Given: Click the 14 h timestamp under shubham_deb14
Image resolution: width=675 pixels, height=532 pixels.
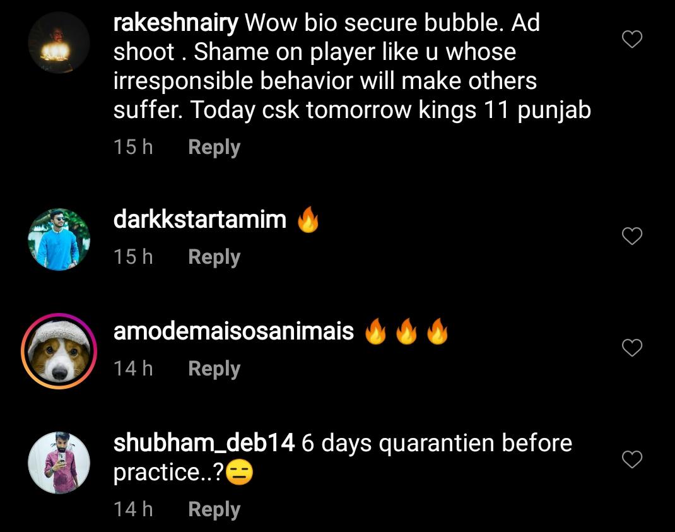Looking at the screenshot, I should click(133, 509).
